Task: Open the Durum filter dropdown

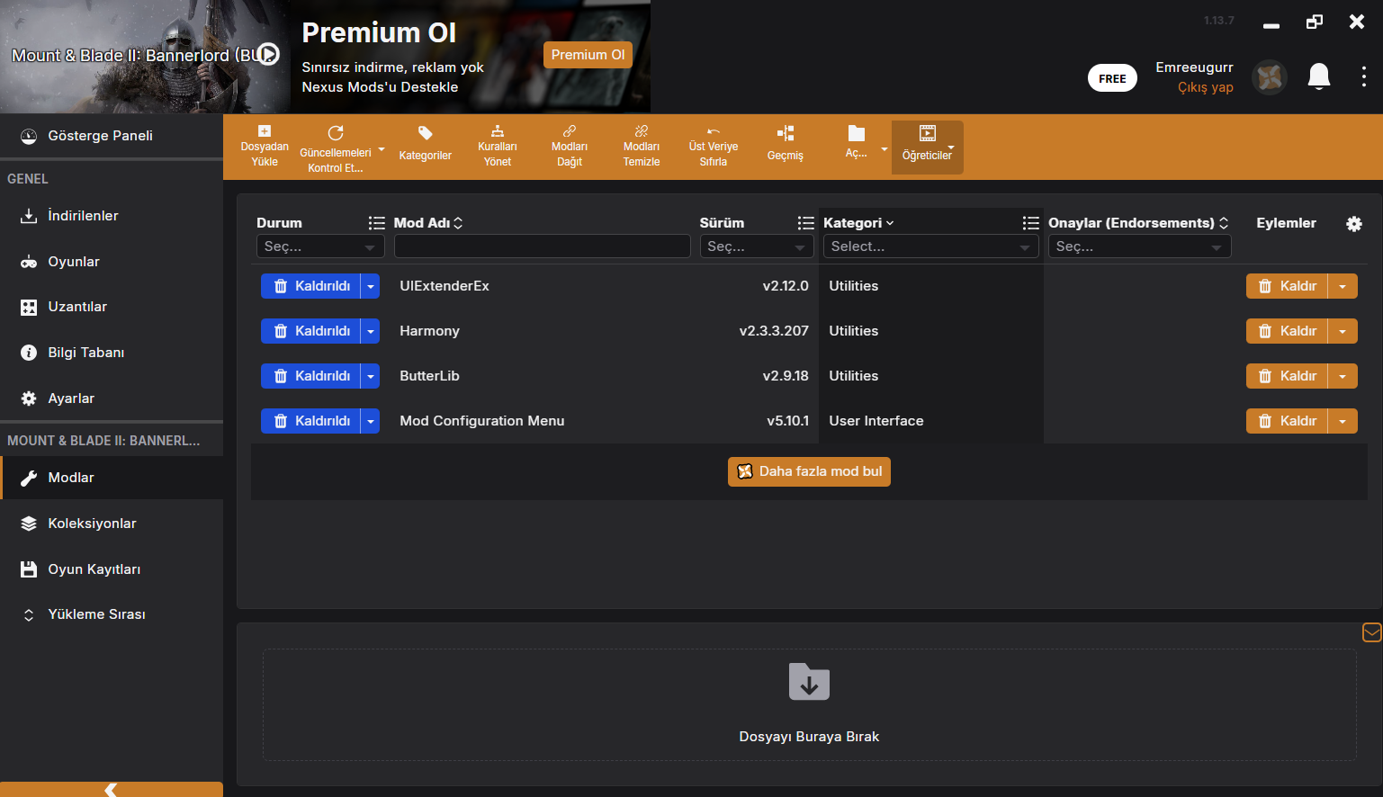Action: pyautogui.click(x=320, y=246)
